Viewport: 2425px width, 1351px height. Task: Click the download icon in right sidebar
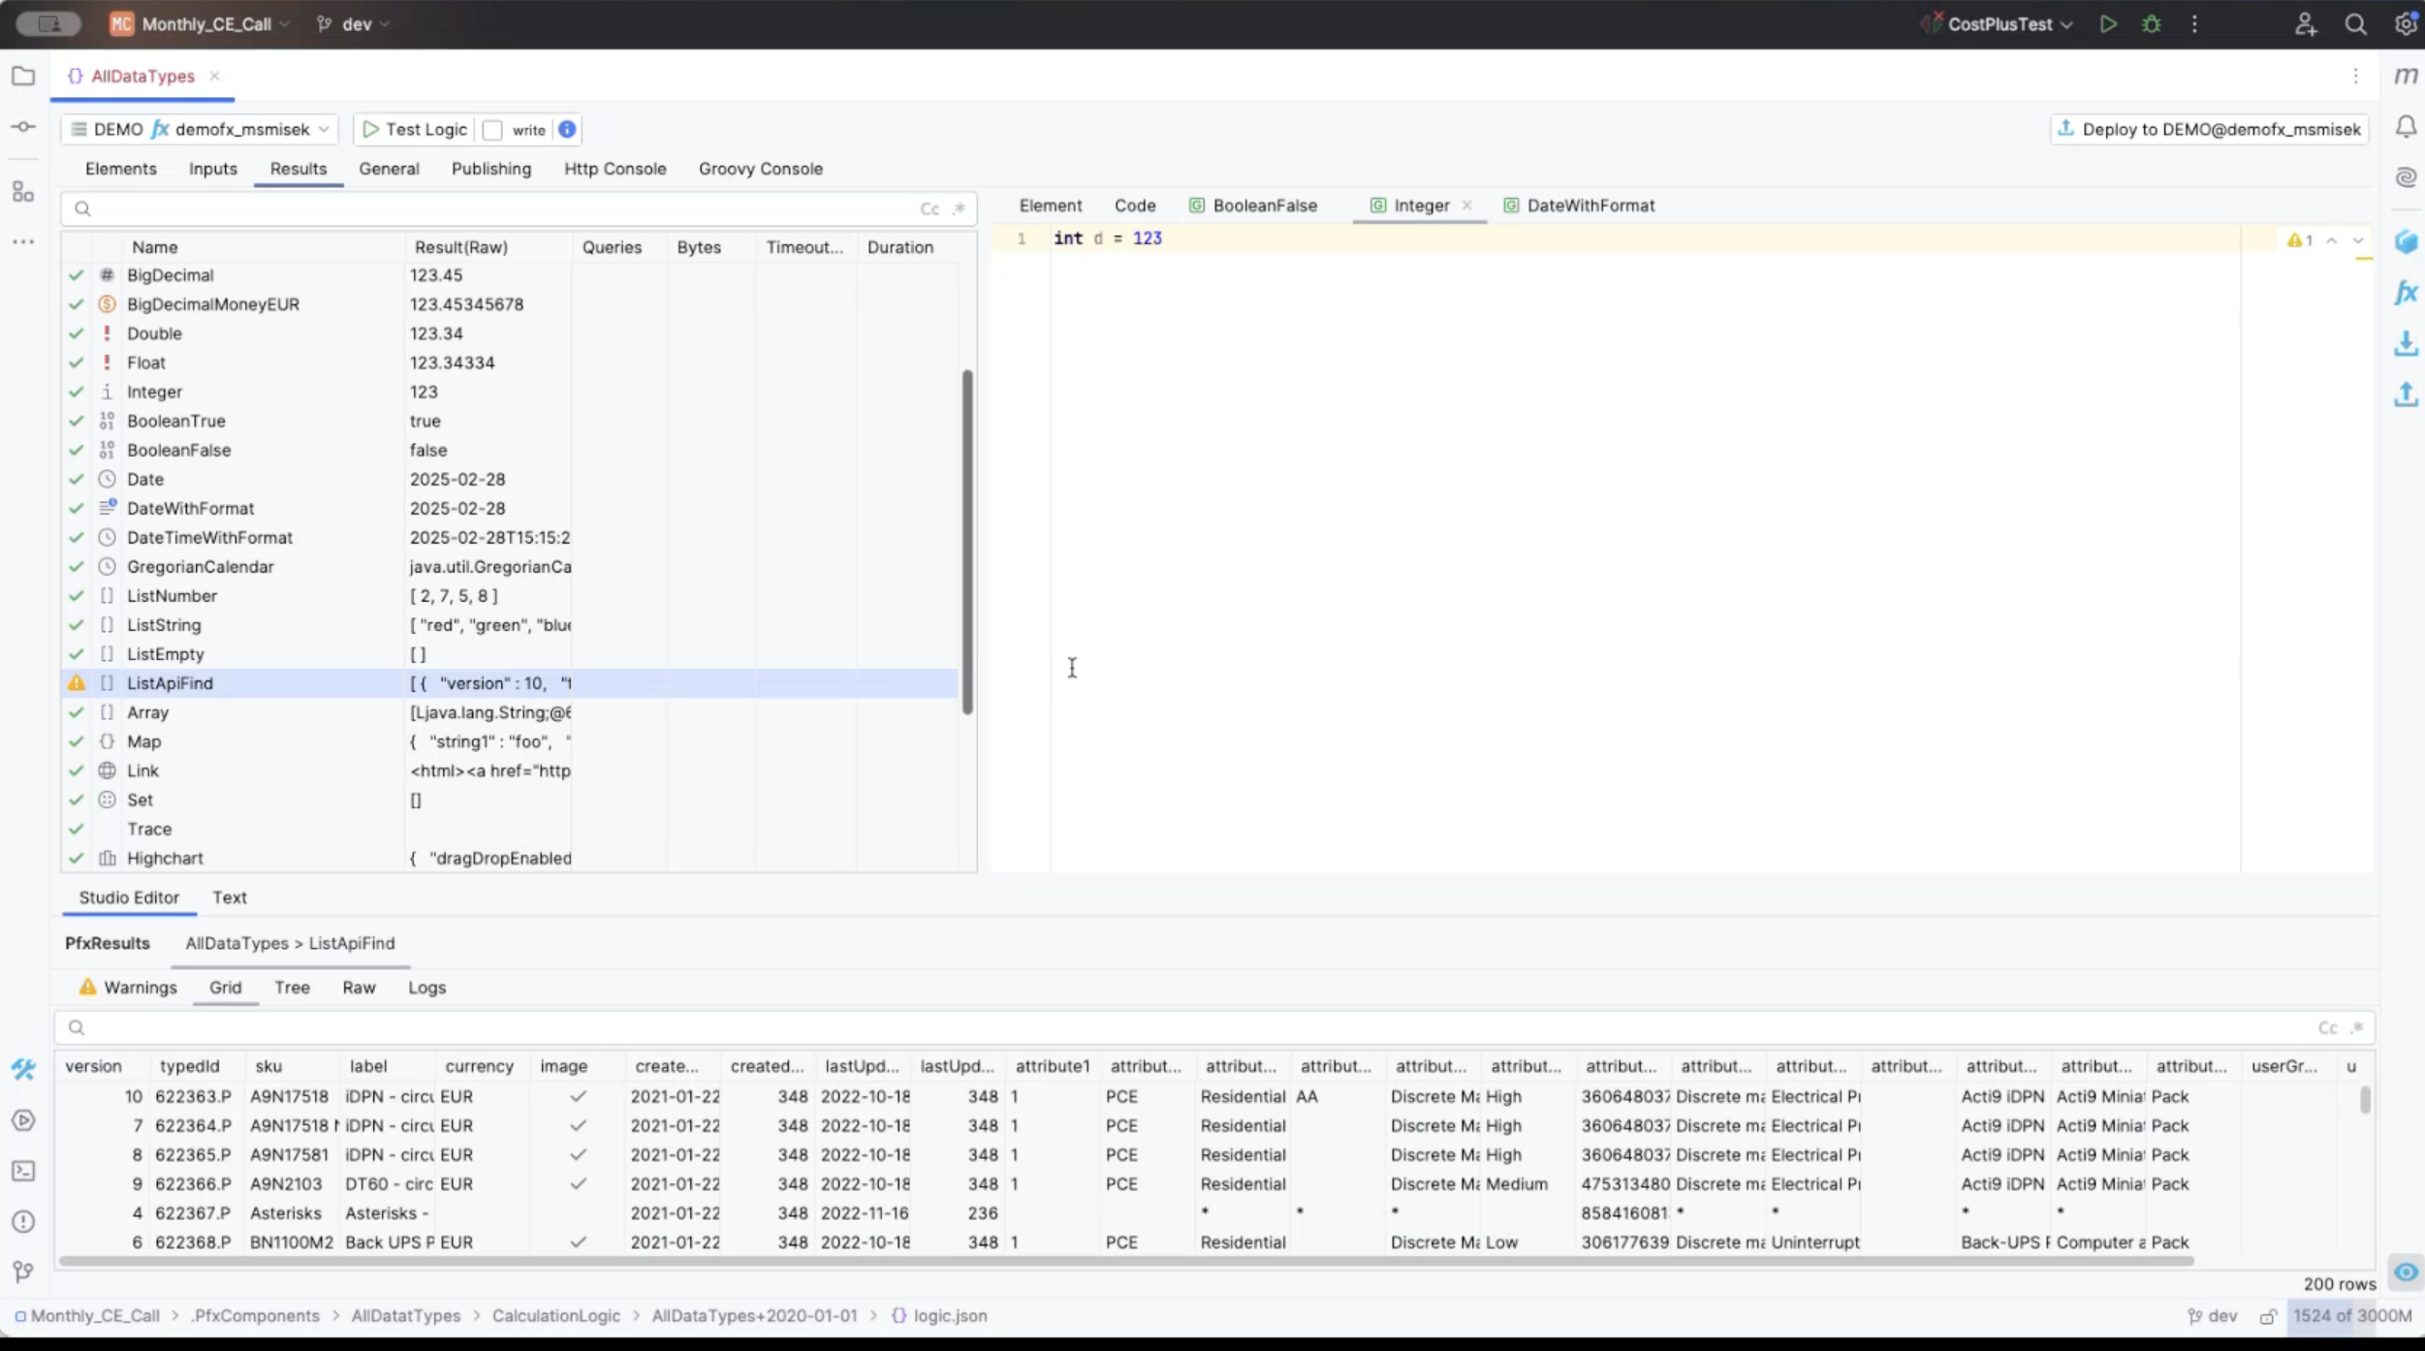[2406, 343]
